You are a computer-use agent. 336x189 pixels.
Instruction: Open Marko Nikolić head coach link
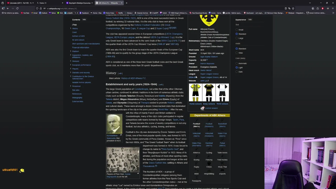coord(206,70)
